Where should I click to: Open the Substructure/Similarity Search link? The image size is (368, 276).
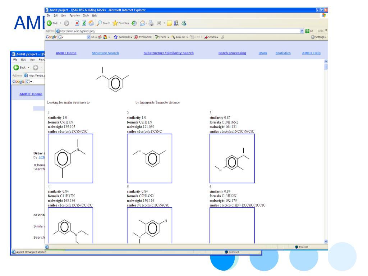(169, 53)
